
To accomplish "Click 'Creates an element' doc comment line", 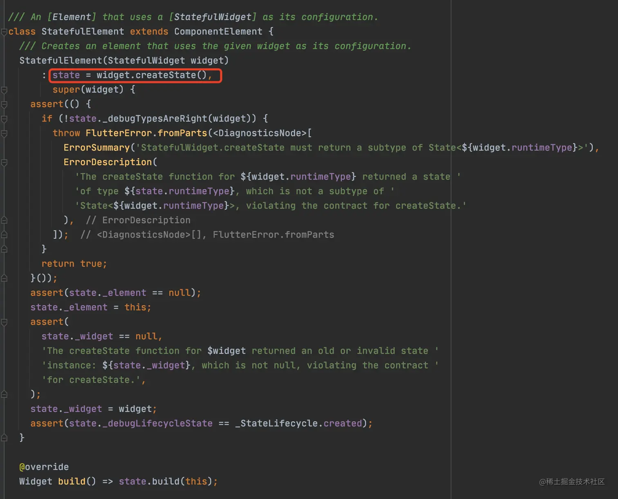I will tap(215, 46).
